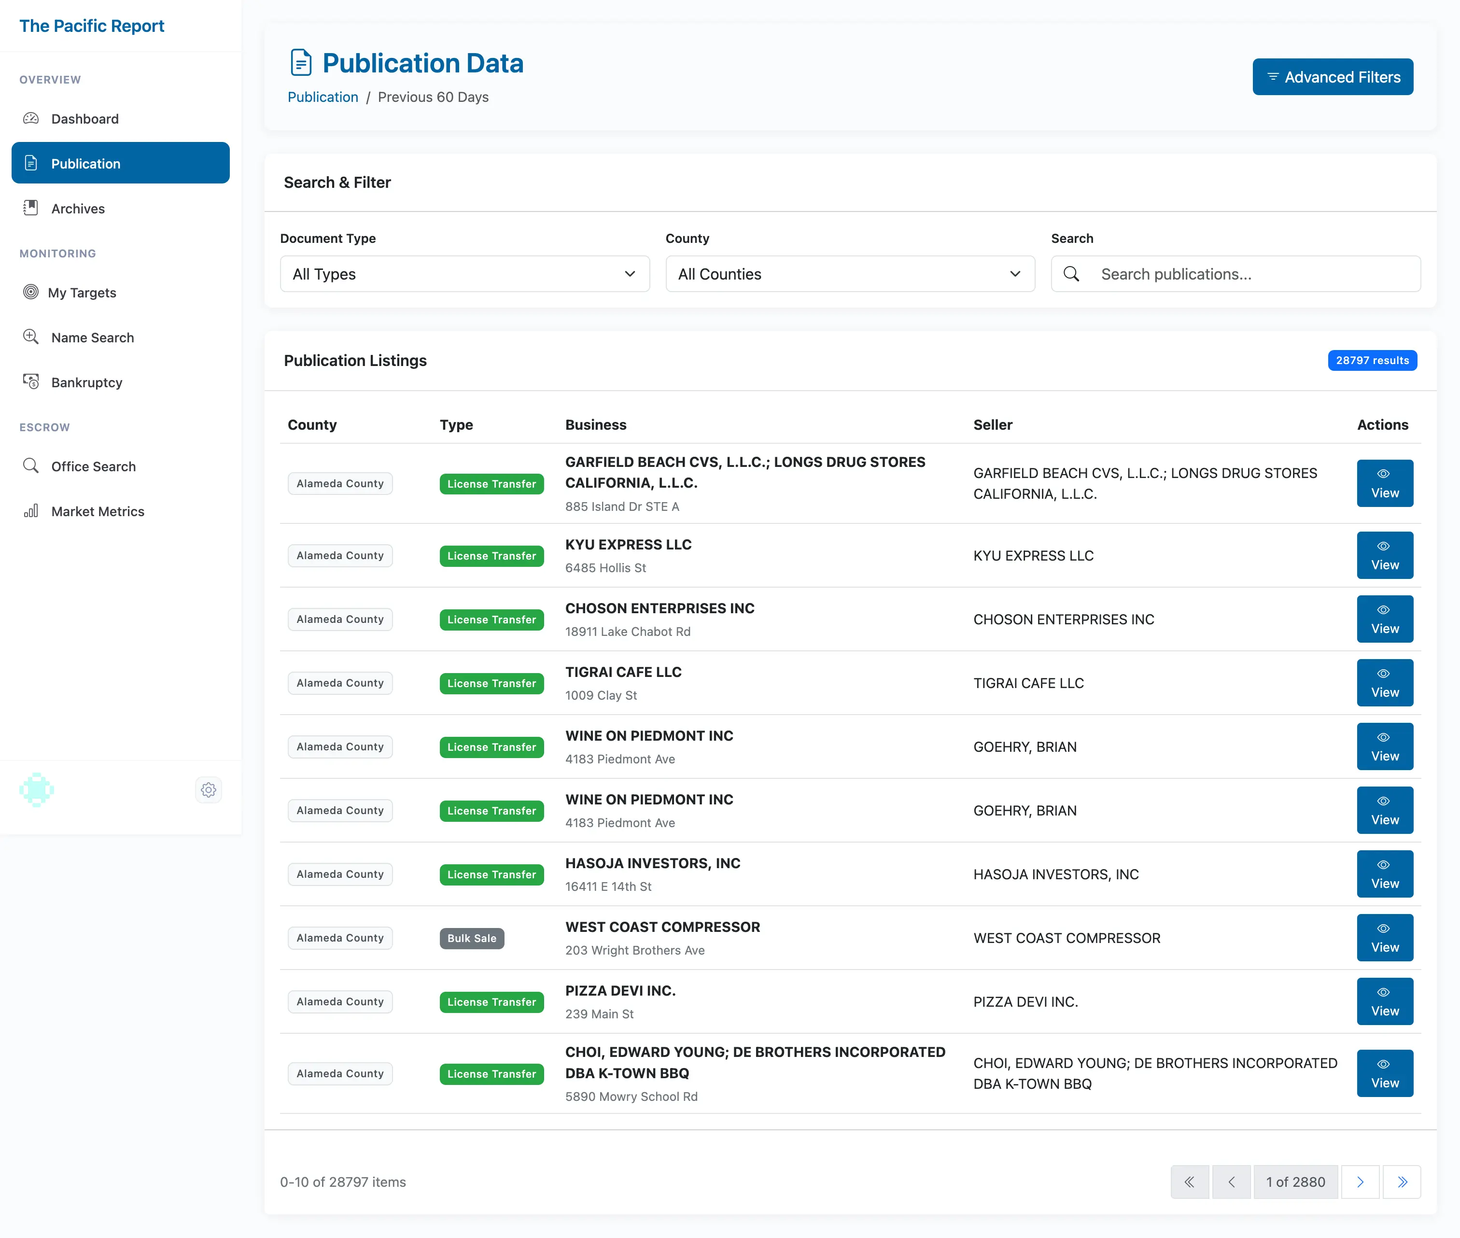Open the Document Type dropdown
The height and width of the screenshot is (1238, 1460).
coord(464,274)
